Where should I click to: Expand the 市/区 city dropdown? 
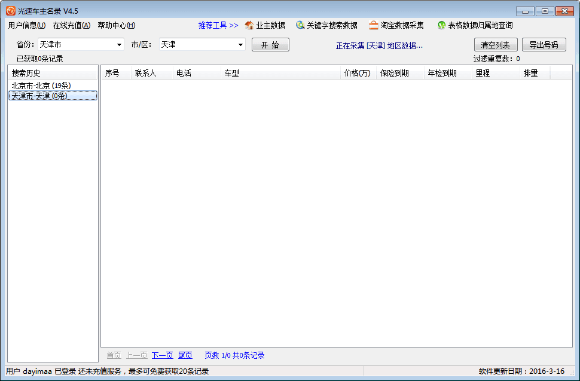240,45
